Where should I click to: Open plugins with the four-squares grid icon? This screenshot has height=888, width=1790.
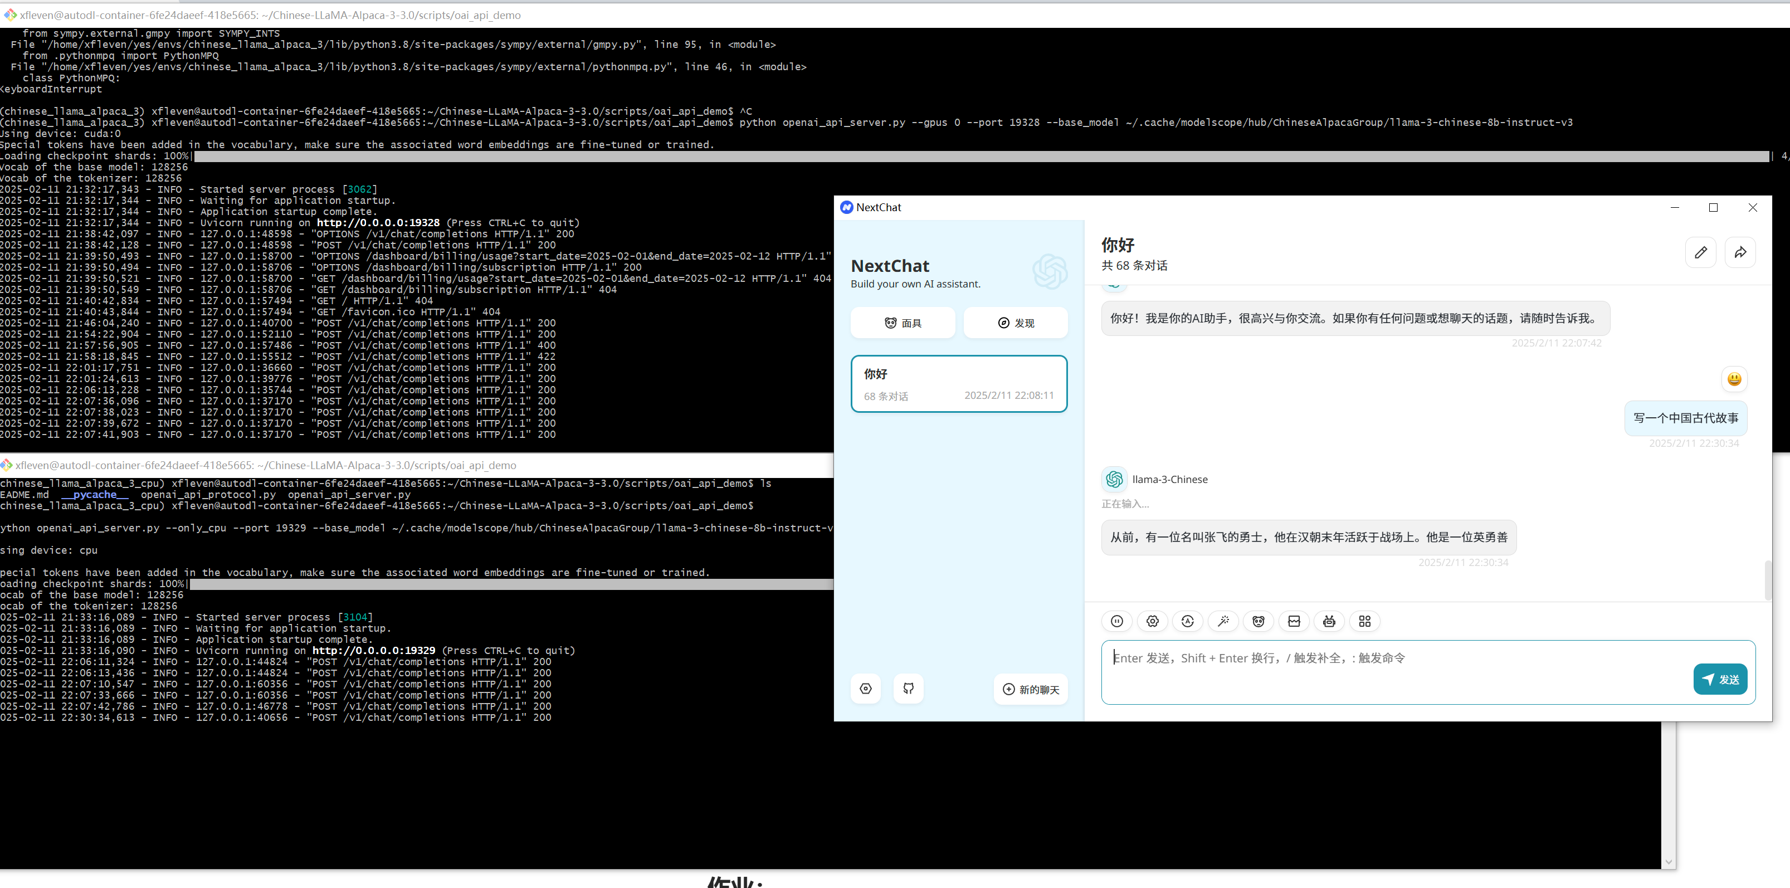(1365, 621)
